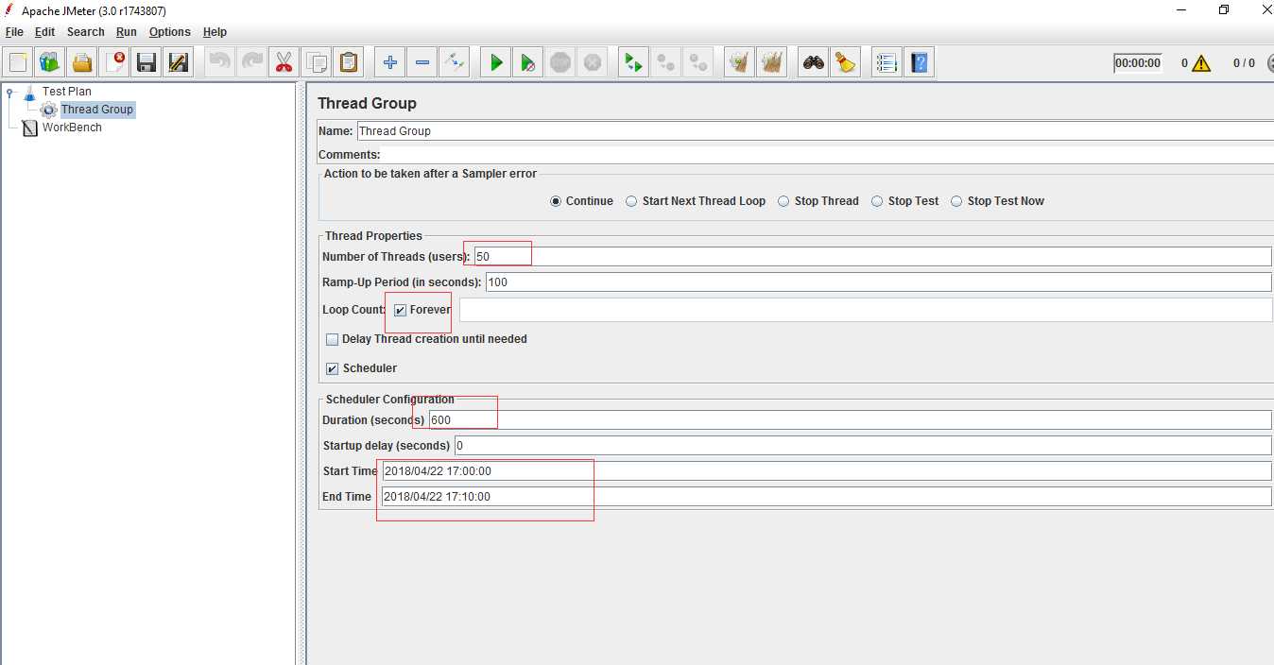Open the Help menu
The height and width of the screenshot is (665, 1274).
215,32
